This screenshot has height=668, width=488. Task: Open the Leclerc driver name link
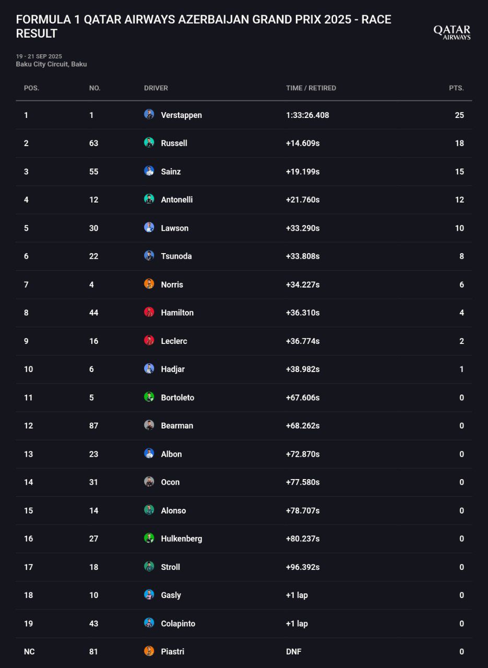coord(174,341)
